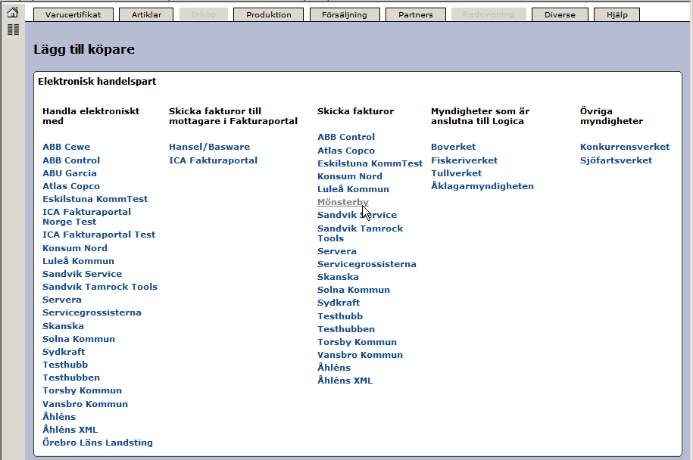Select Konsum Nord under Handla elektroniskt med
693x460 pixels.
click(75, 249)
